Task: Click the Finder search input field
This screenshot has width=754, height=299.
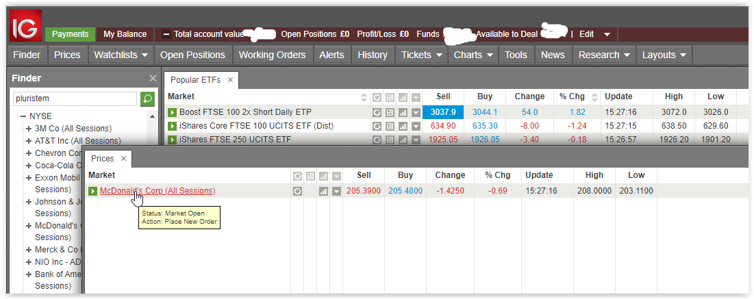Action: [75, 99]
